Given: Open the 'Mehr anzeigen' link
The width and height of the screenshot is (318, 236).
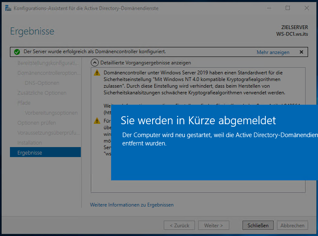Looking at the screenshot, I should pos(273,52).
